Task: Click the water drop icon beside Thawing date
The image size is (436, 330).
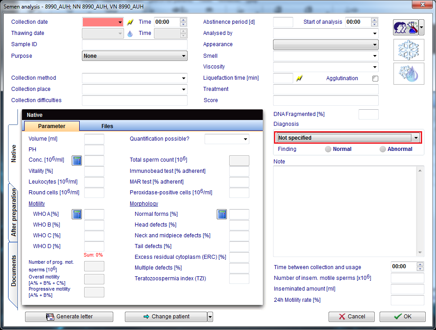Action: [x=130, y=34]
